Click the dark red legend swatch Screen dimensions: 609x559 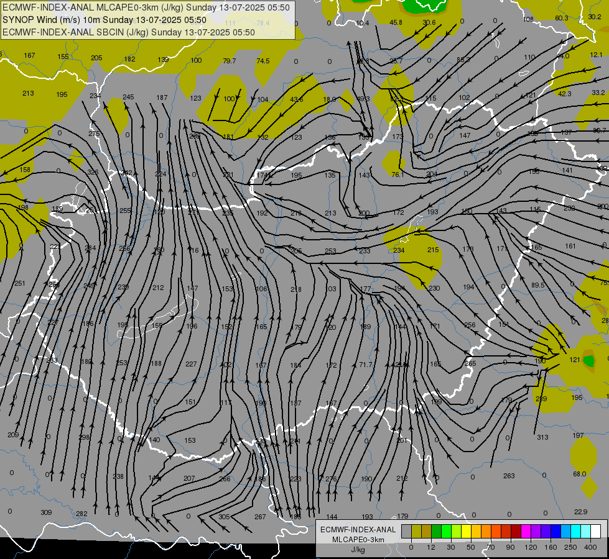coord(516,532)
